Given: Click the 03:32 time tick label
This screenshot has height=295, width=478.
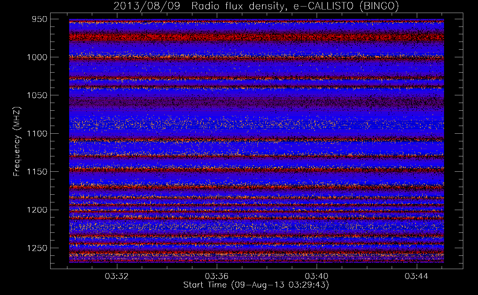Looking at the screenshot, I should tap(117, 276).
